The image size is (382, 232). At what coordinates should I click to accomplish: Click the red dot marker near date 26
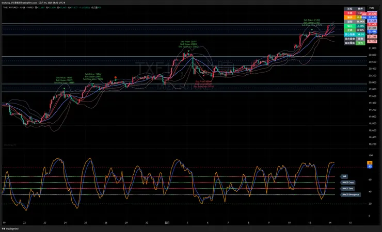(x=116, y=77)
